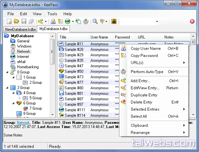Click the icon of Sample #73 entry

(x=61, y=77)
